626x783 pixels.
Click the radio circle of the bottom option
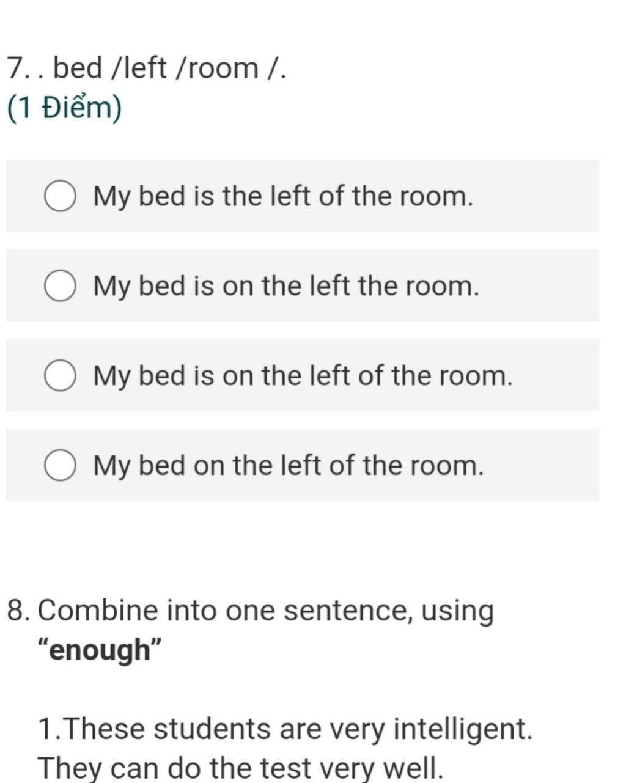61,465
